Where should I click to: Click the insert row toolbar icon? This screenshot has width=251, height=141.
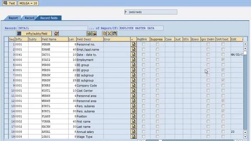pos(89,33)
